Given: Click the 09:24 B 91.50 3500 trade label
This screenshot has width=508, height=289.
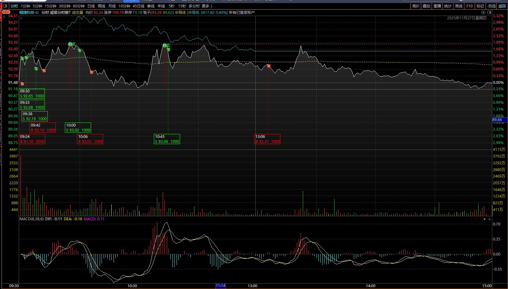Looking at the screenshot, I should coord(32,139).
